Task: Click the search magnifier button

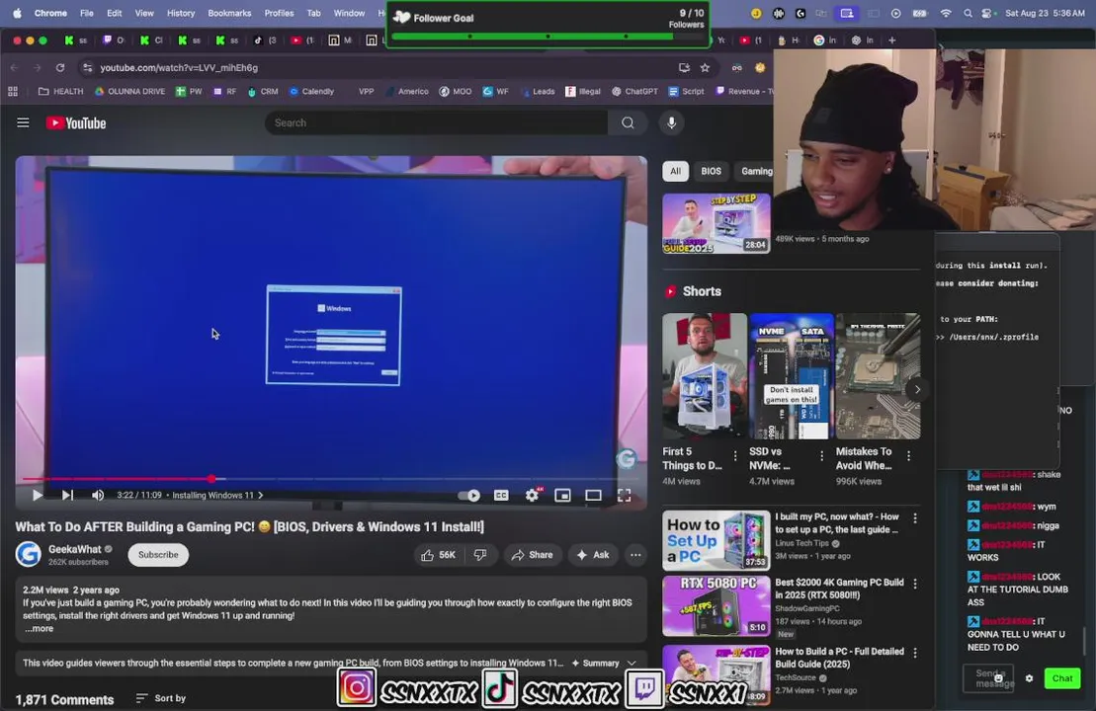Action: pyautogui.click(x=628, y=122)
